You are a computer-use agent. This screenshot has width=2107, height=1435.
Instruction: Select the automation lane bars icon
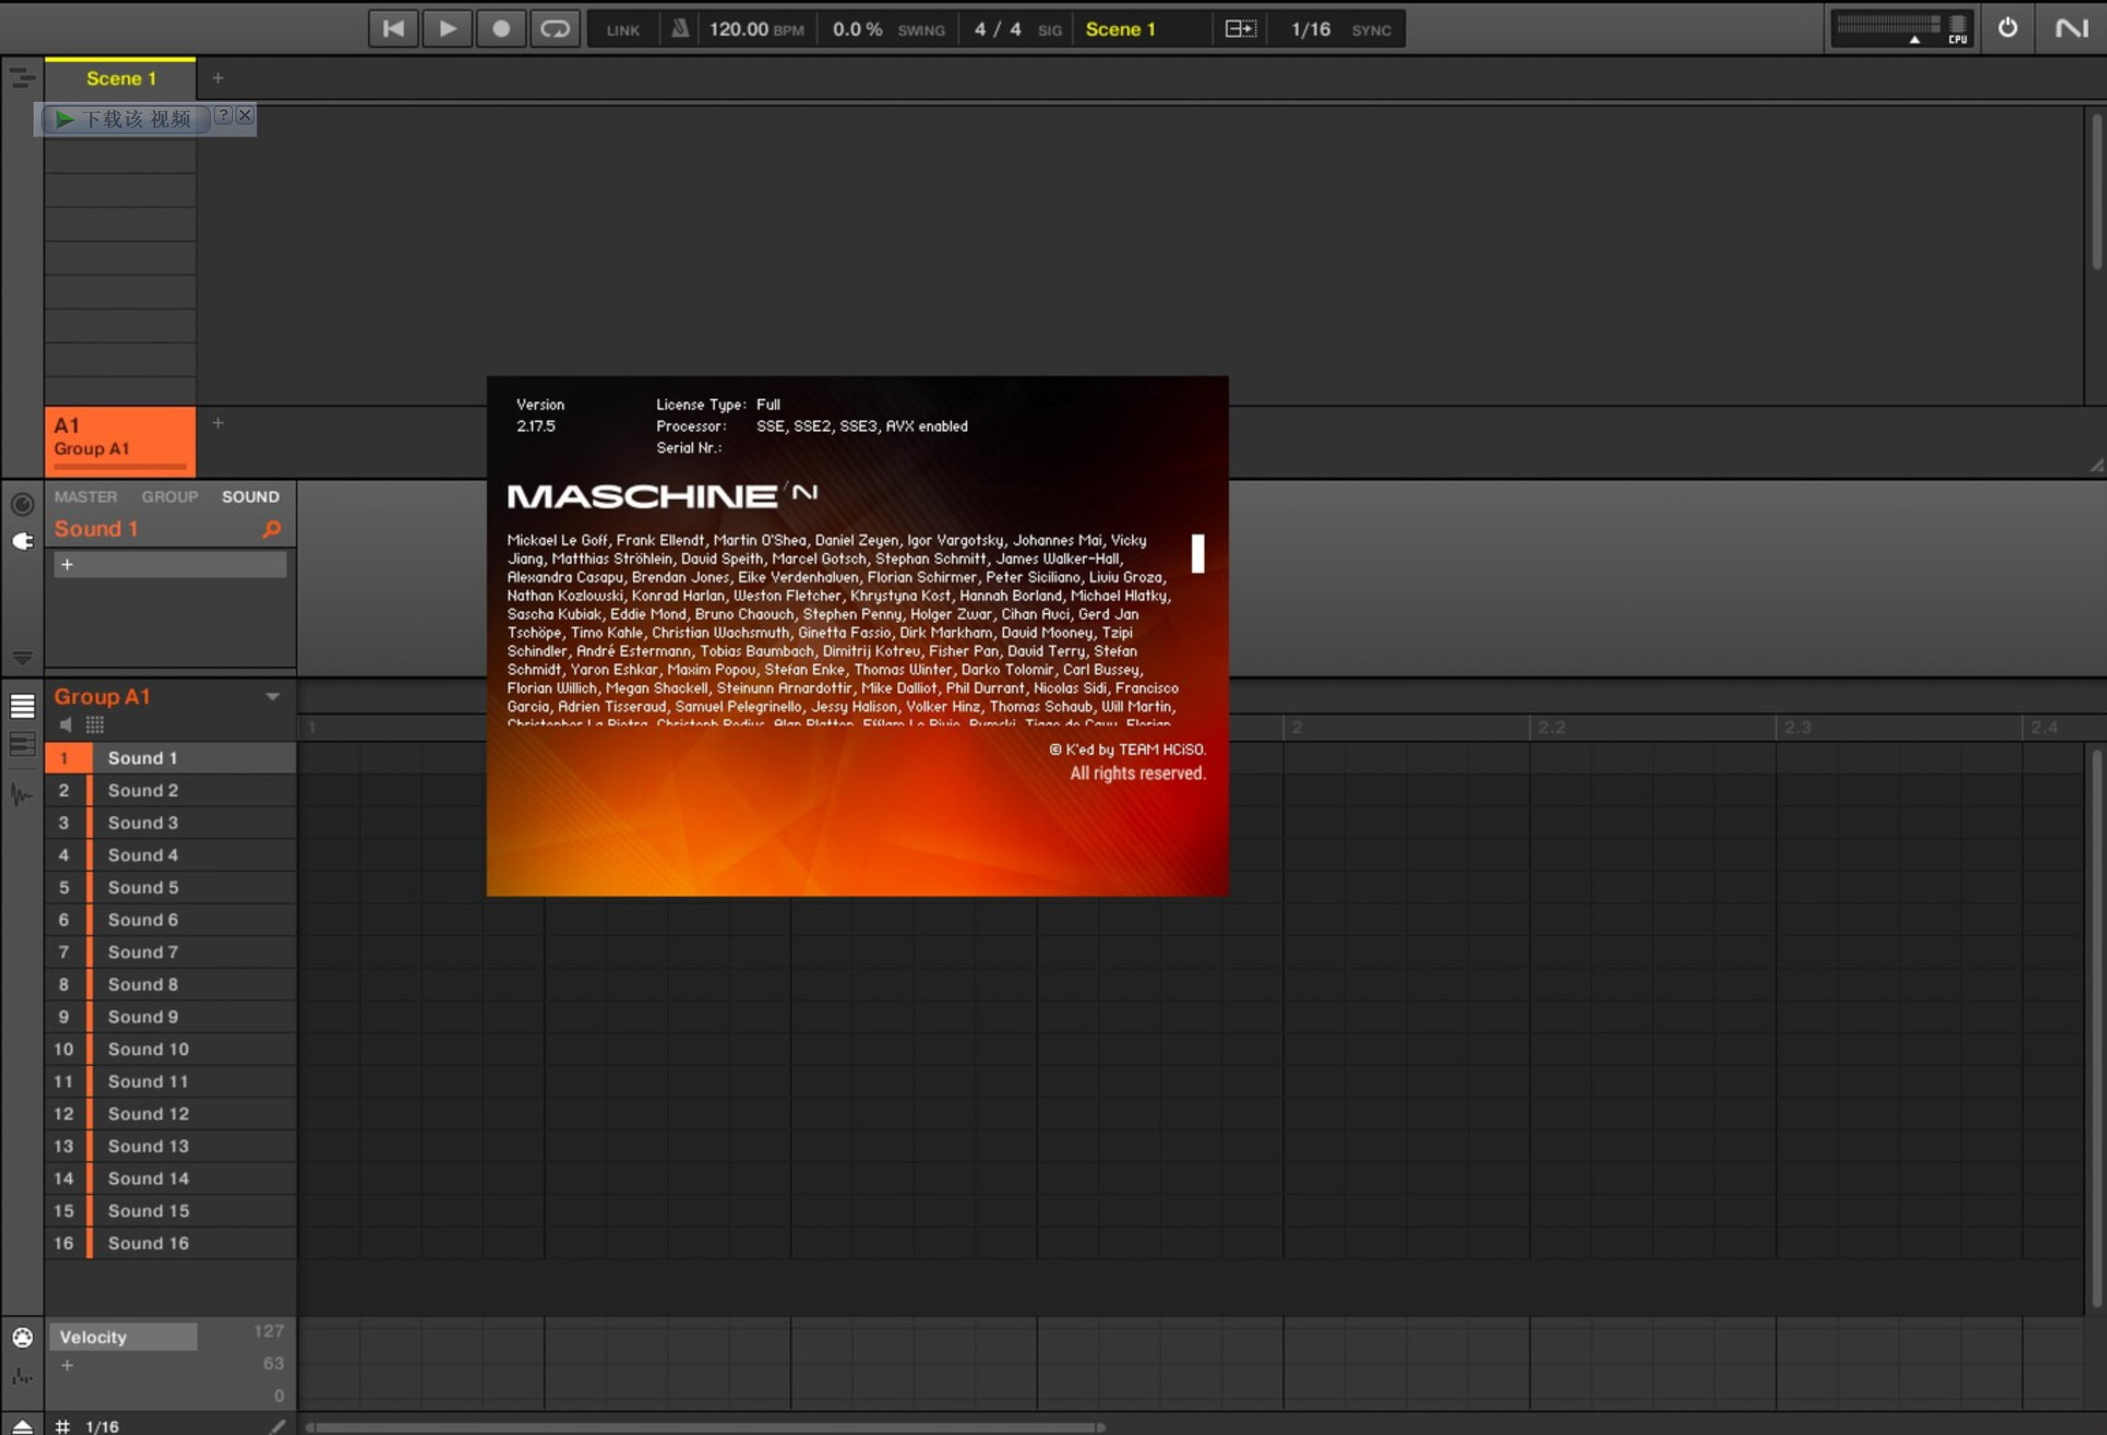pyautogui.click(x=22, y=1377)
